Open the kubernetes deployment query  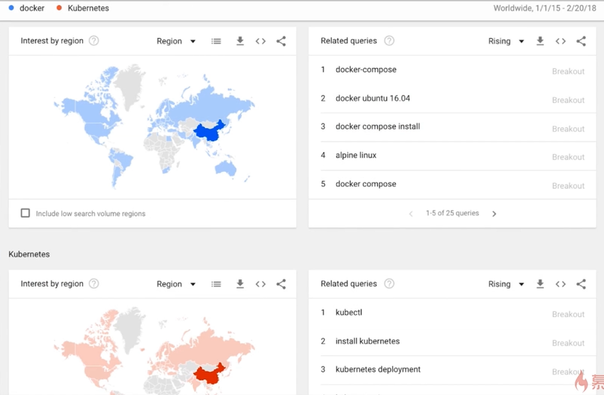[x=378, y=369]
